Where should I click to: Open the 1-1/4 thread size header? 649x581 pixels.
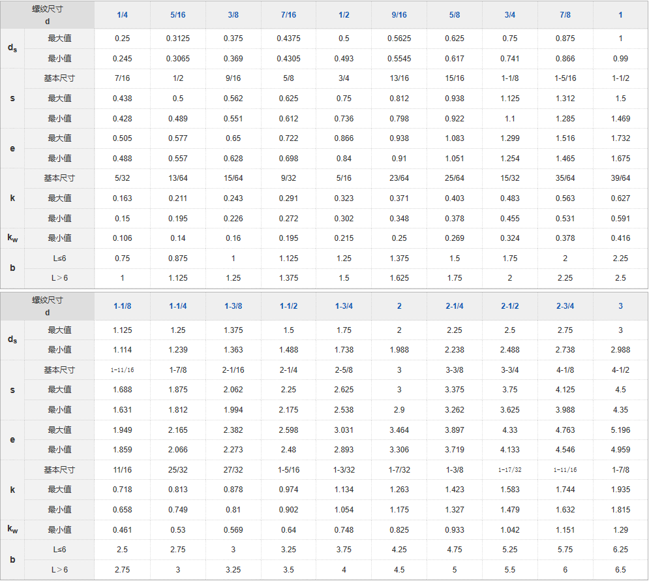click(177, 306)
